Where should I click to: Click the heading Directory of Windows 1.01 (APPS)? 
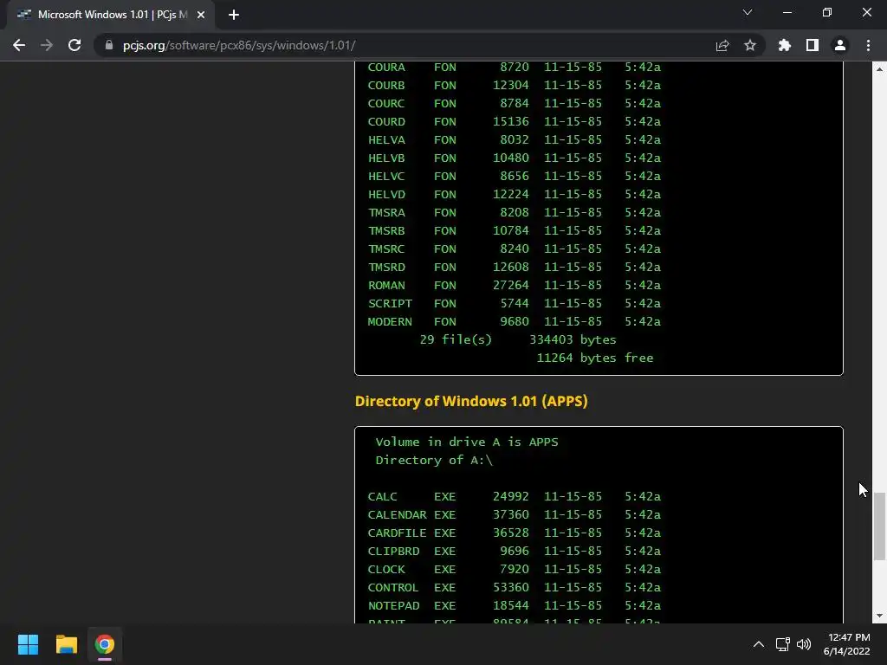click(x=471, y=401)
